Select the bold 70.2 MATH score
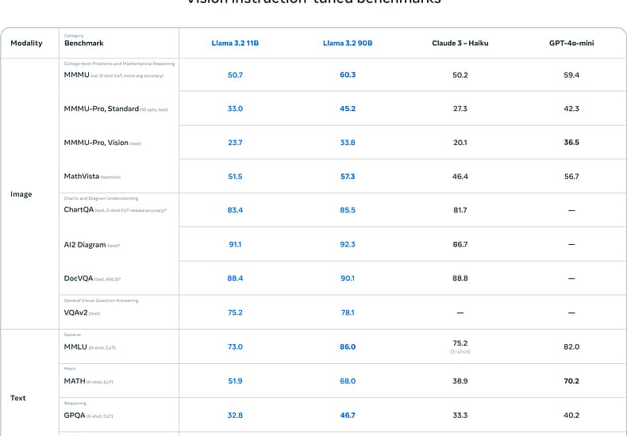The height and width of the screenshot is (436, 627). click(x=571, y=381)
